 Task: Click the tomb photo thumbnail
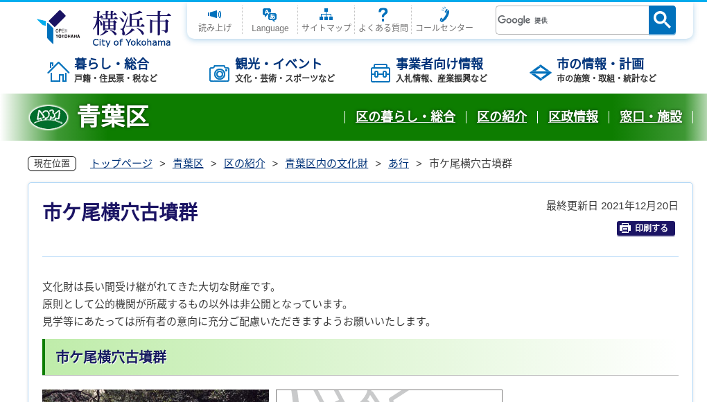pos(155,396)
